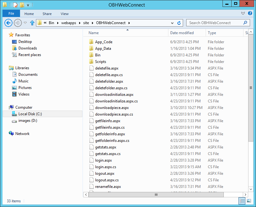Select Computer in navigation pane
This screenshot has width=256, height=207.
click(24, 107)
